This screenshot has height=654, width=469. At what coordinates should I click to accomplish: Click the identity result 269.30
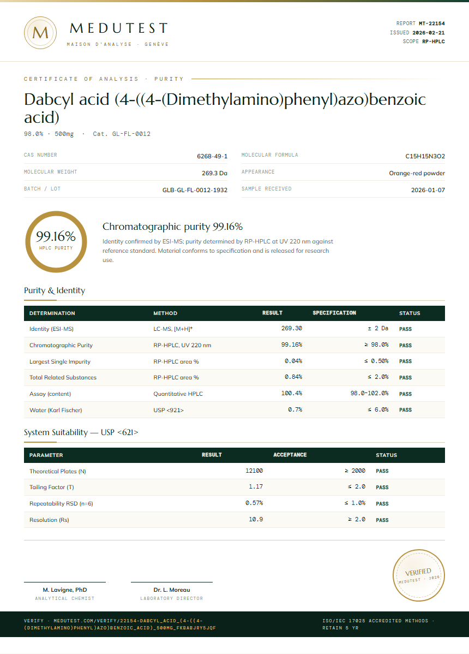292,328
